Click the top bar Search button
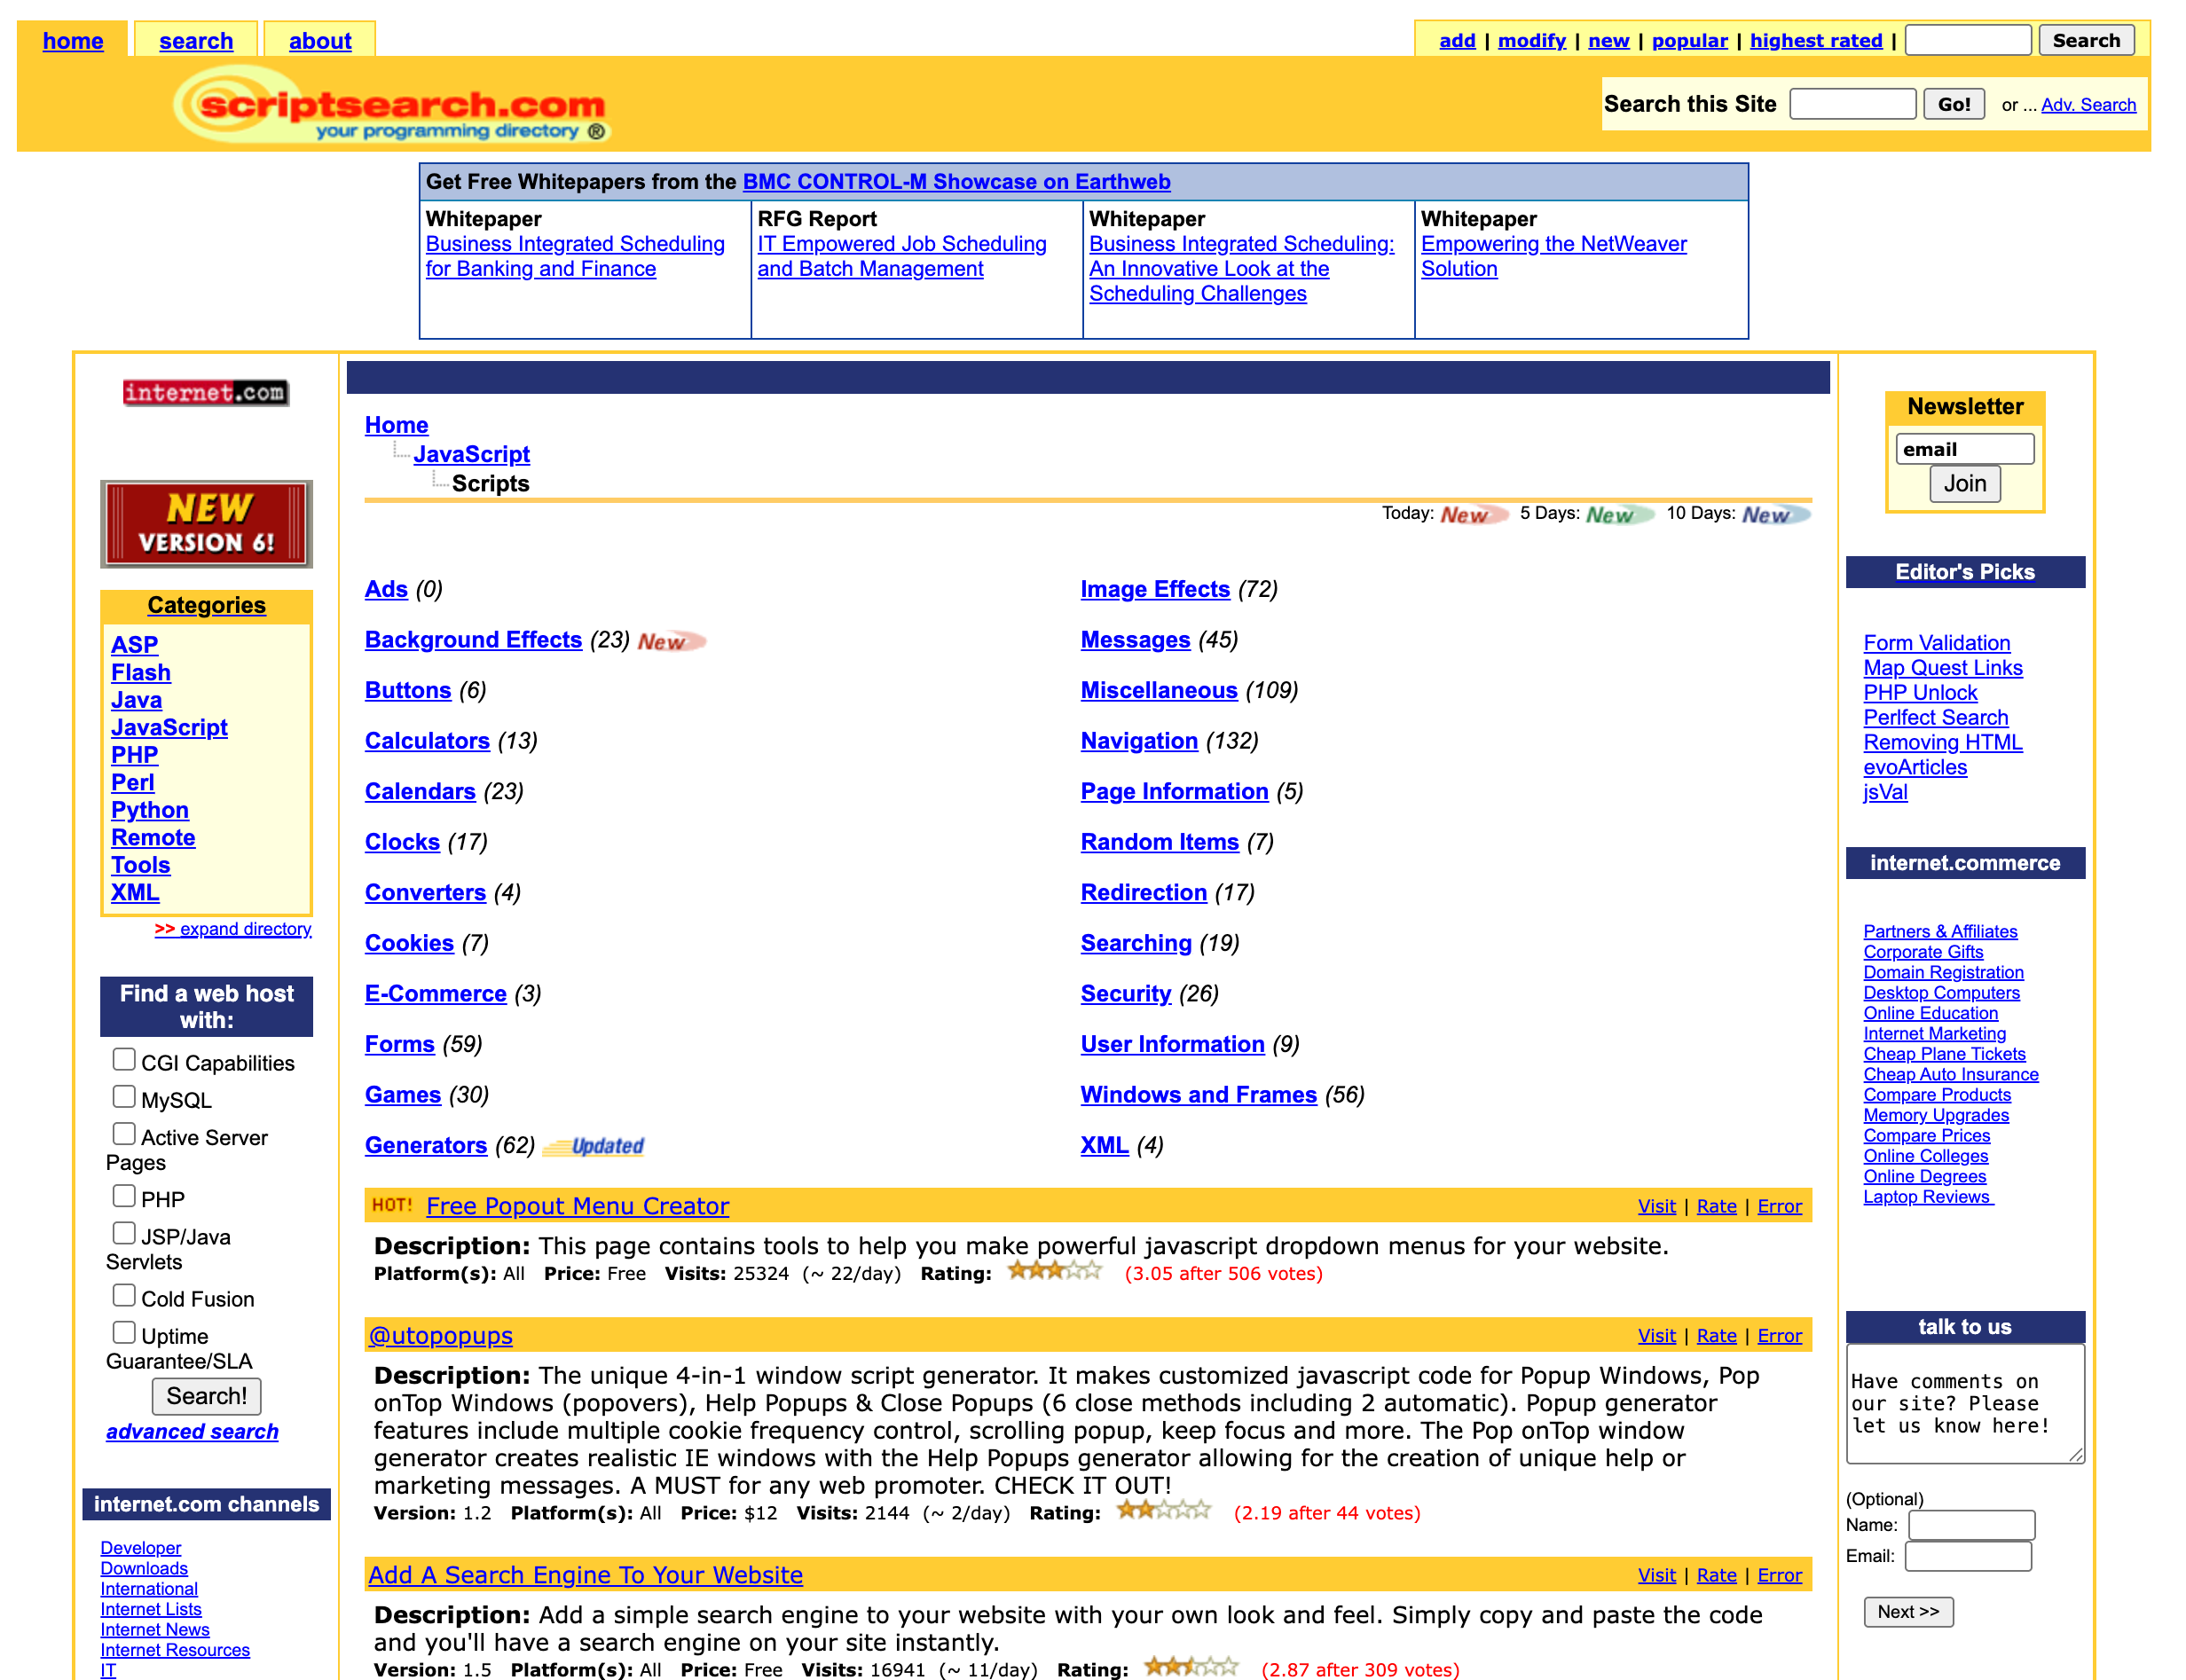Screen dimensions: 2186x1680 (x=2086, y=41)
